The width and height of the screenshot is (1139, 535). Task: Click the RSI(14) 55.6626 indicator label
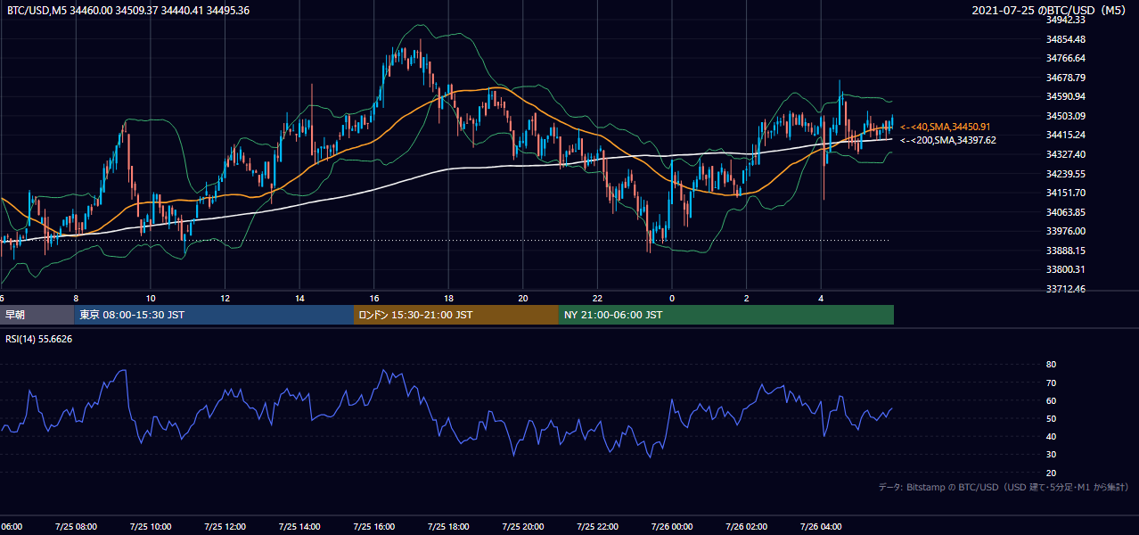pyautogui.click(x=39, y=339)
